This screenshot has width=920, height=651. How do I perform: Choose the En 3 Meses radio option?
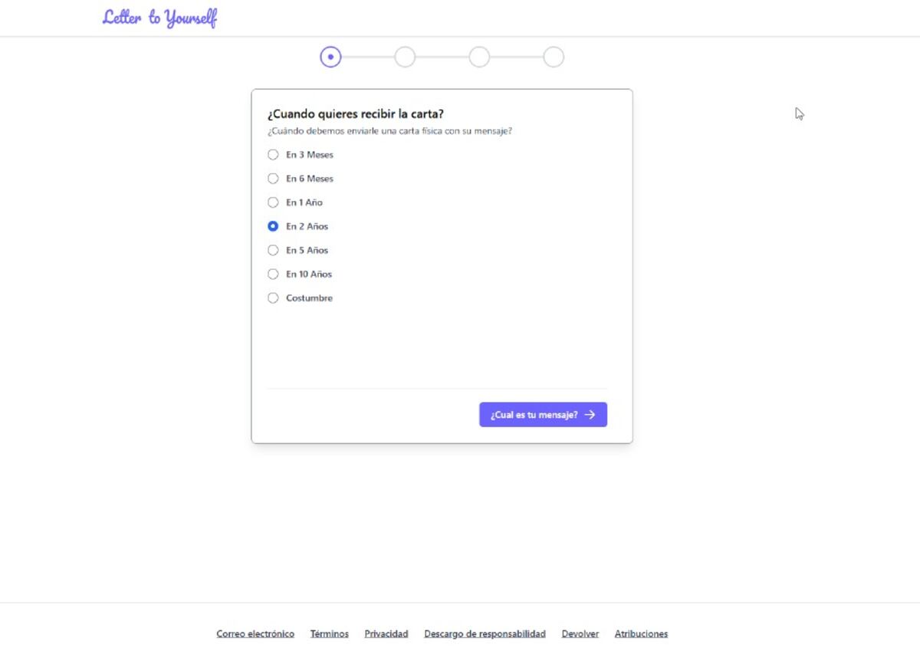(x=273, y=155)
